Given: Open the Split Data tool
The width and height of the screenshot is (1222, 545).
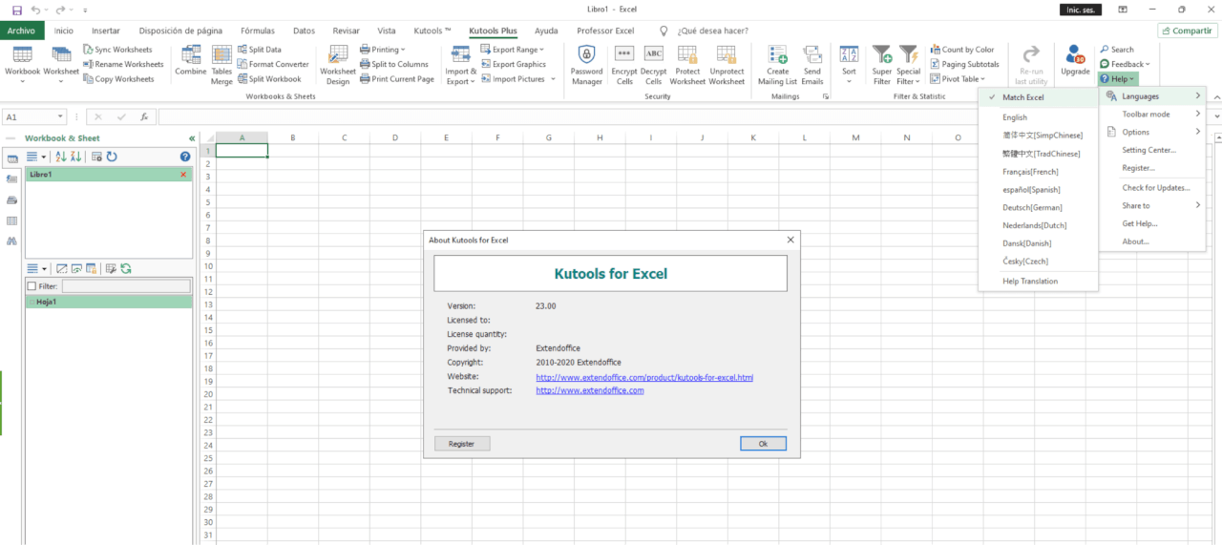Looking at the screenshot, I should pyautogui.click(x=260, y=50).
